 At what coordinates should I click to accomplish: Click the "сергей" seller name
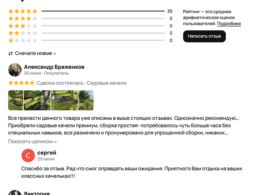click(x=47, y=153)
